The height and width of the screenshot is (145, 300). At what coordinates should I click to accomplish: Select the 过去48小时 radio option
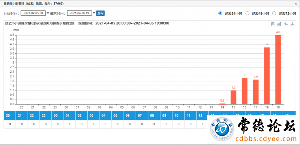coord(247,13)
